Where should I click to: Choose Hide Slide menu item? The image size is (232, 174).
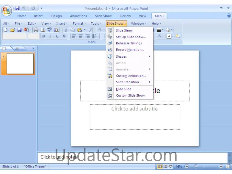coord(130,89)
